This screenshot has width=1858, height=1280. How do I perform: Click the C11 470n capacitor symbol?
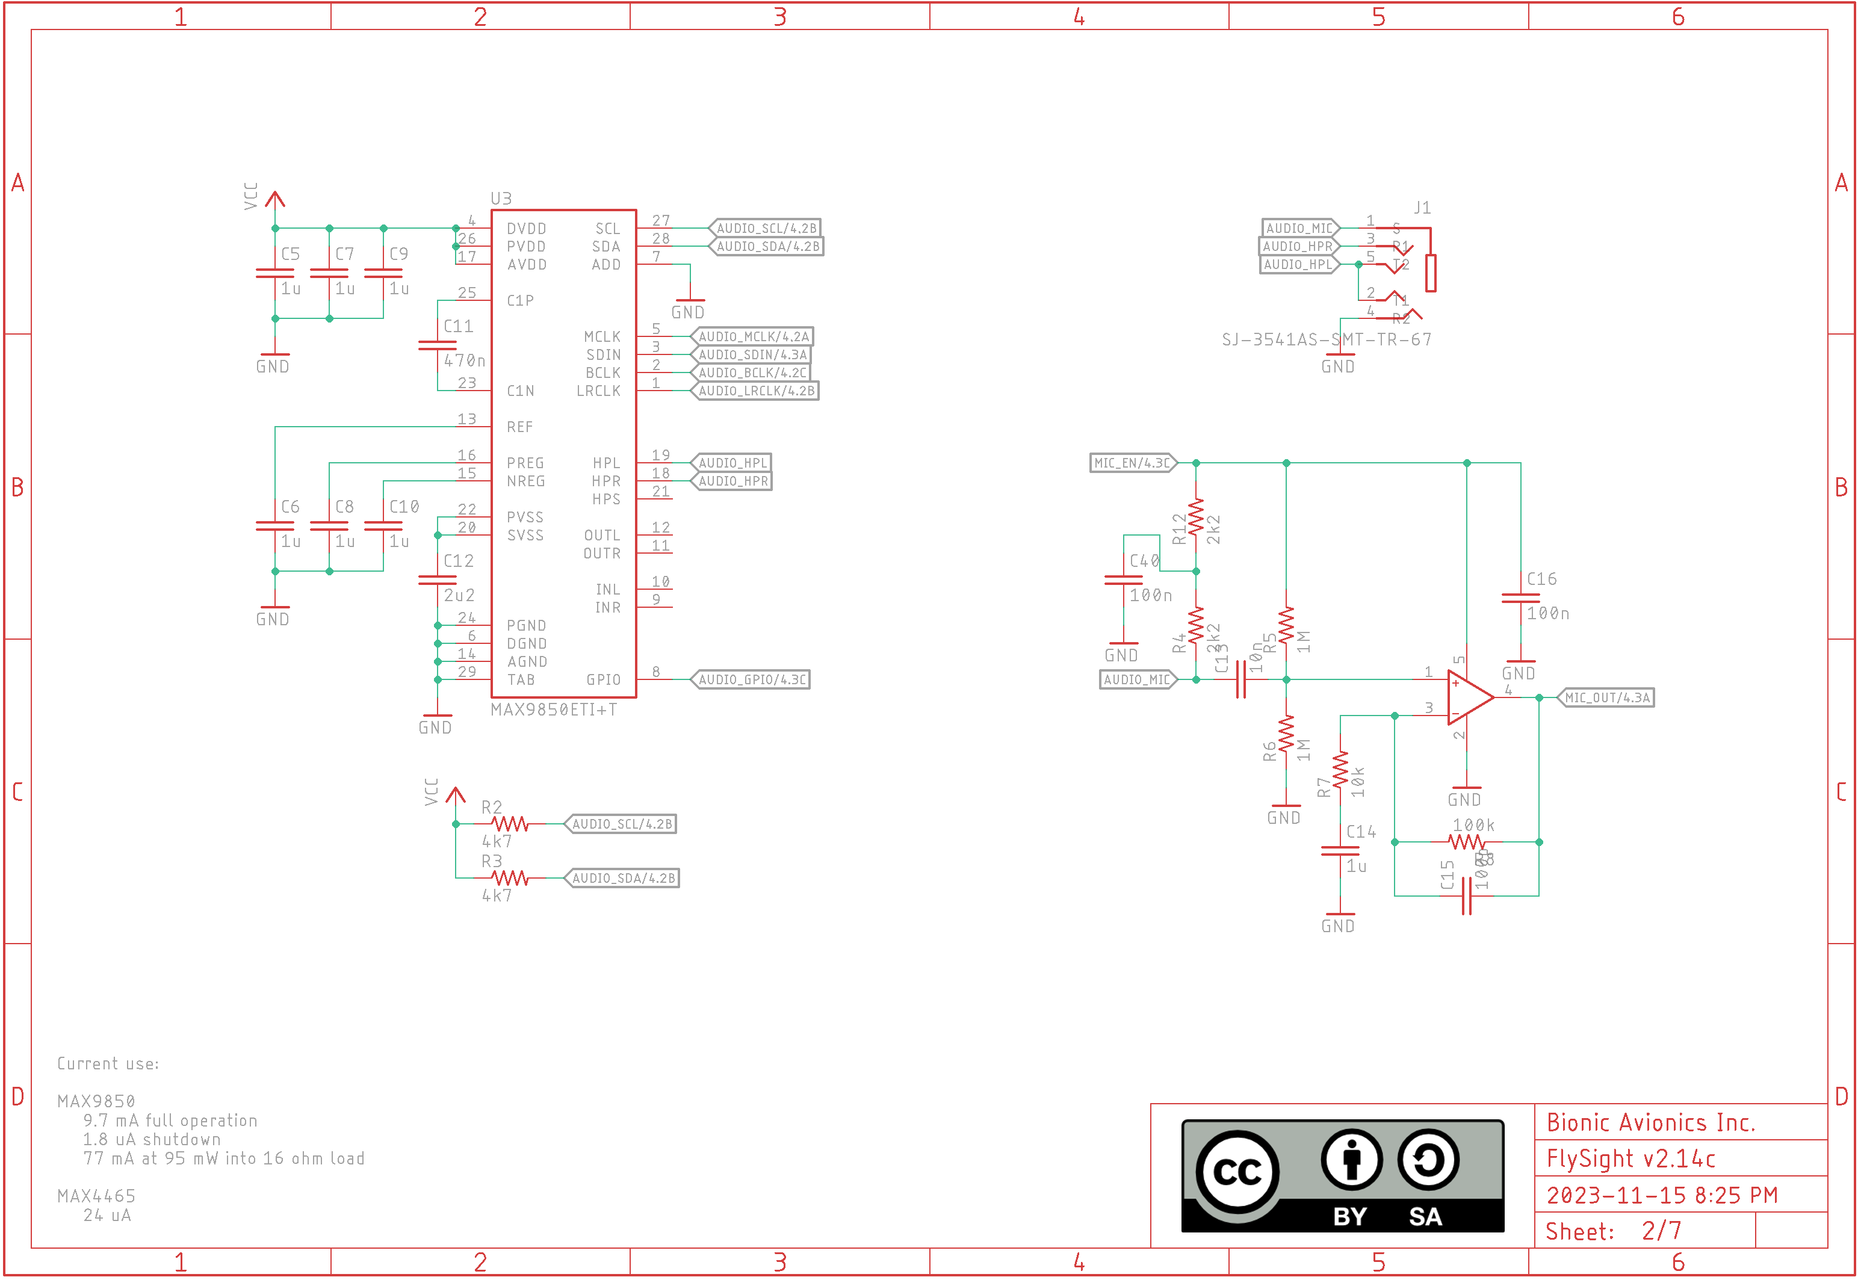pos(437,345)
